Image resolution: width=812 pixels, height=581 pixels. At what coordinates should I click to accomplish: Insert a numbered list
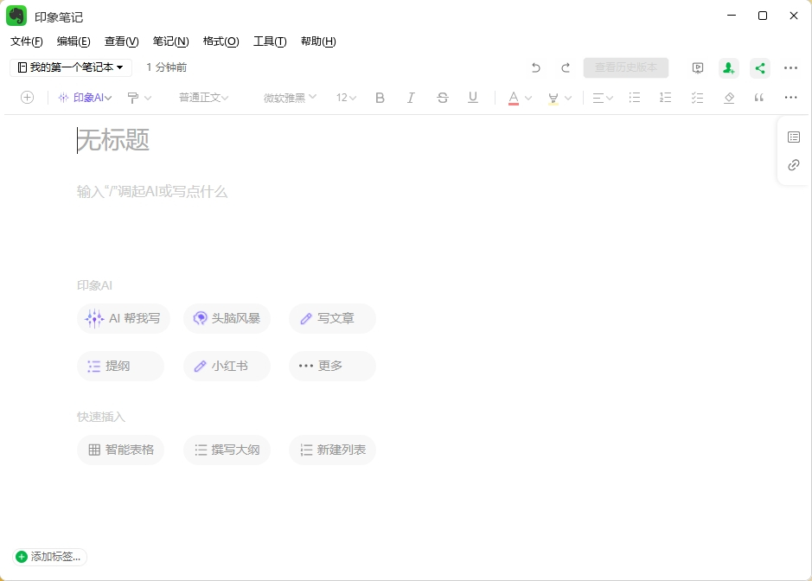click(x=665, y=97)
